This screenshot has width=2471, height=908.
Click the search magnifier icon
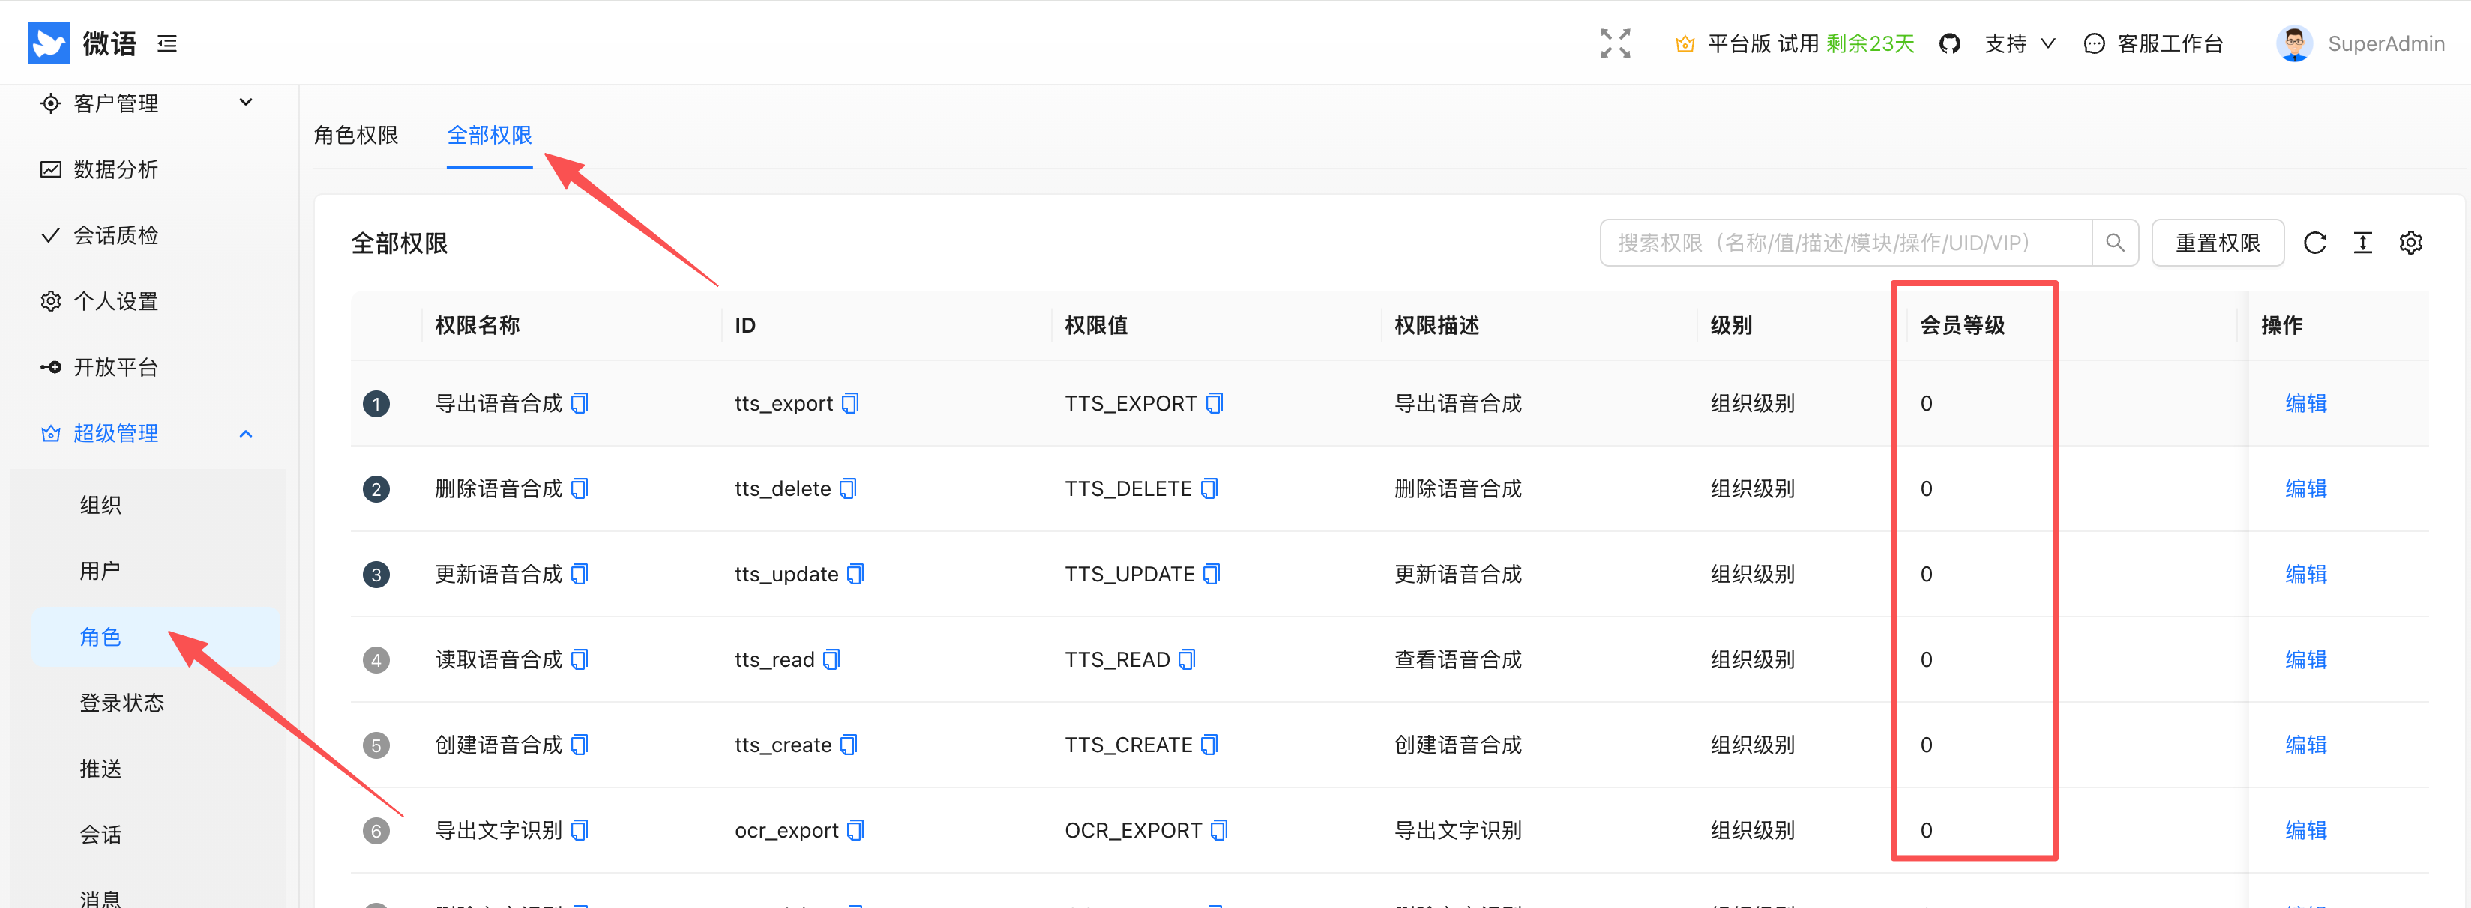[x=2114, y=243]
